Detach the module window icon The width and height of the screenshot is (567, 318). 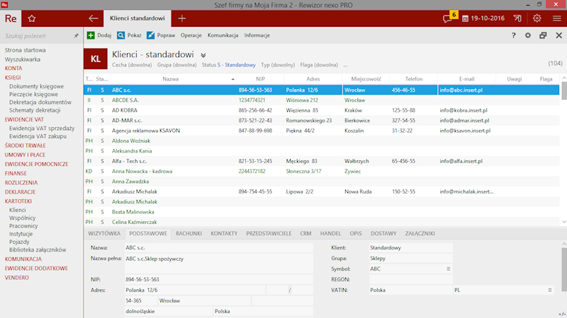[543, 35]
